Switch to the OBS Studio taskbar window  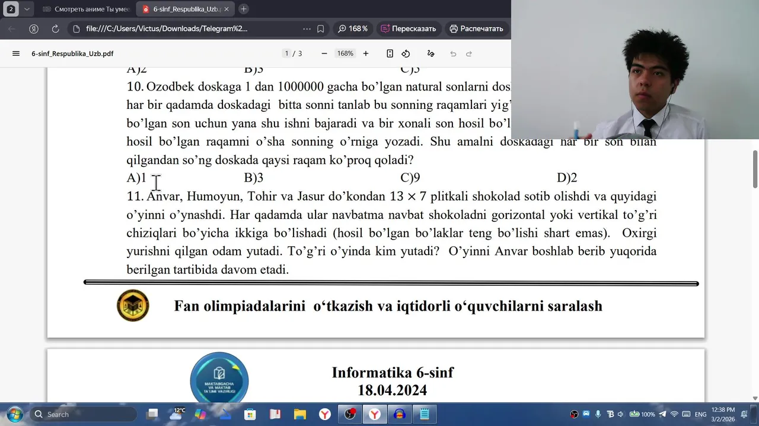pyautogui.click(x=350, y=414)
